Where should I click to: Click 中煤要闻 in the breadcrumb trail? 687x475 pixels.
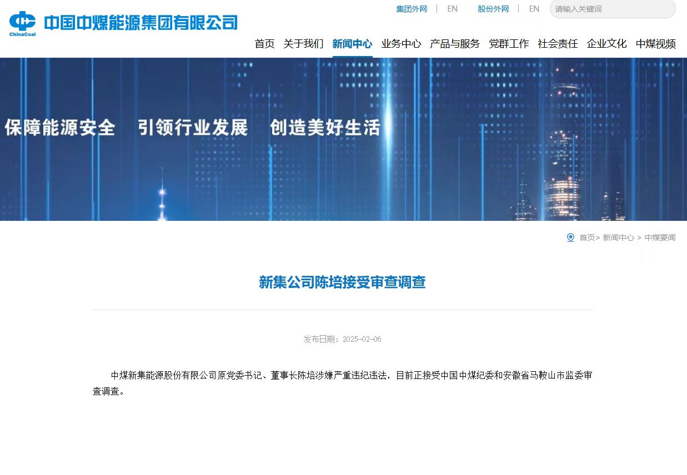tap(660, 238)
